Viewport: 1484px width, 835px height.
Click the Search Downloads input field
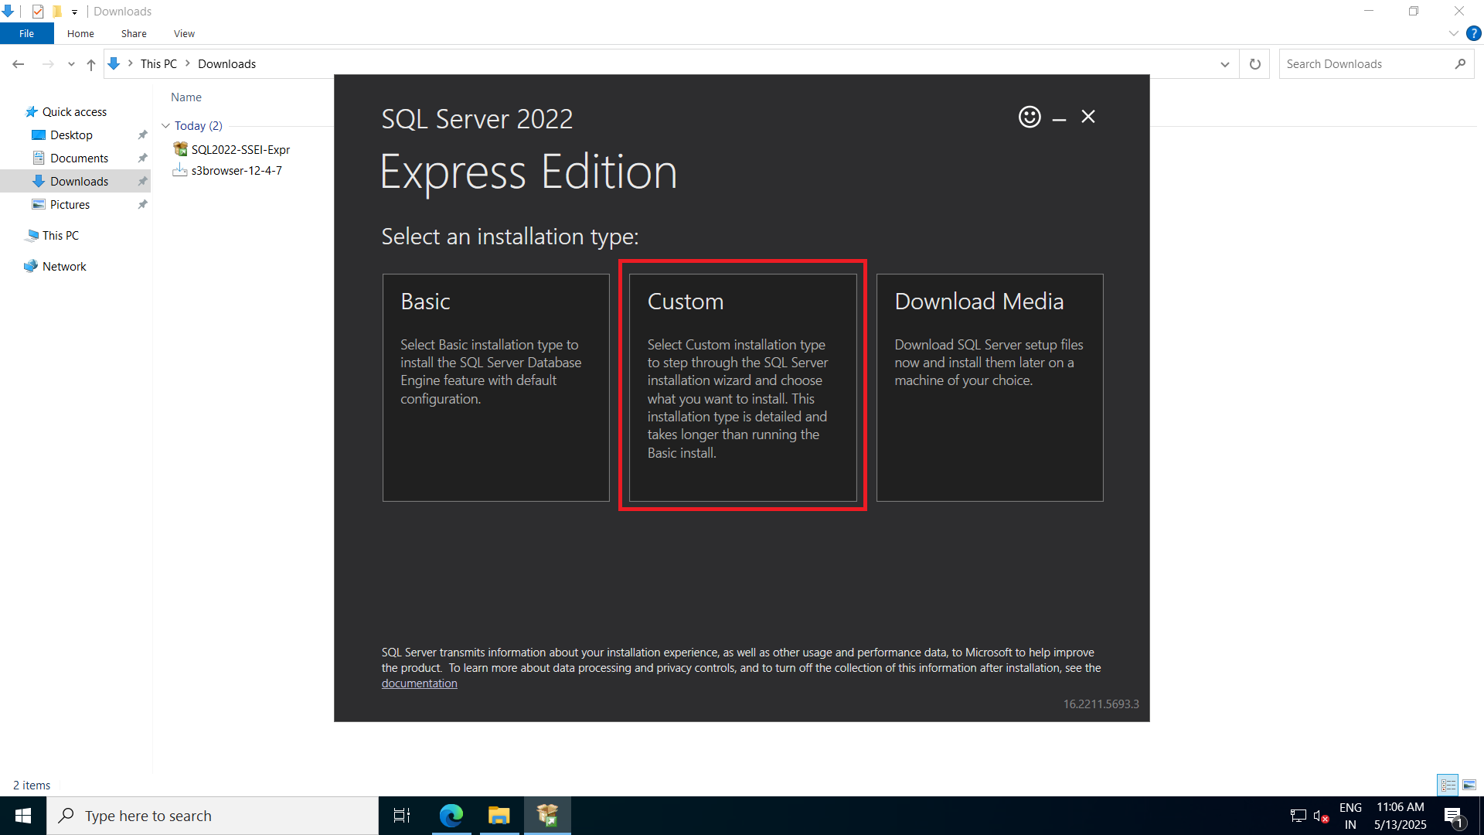coord(1364,64)
